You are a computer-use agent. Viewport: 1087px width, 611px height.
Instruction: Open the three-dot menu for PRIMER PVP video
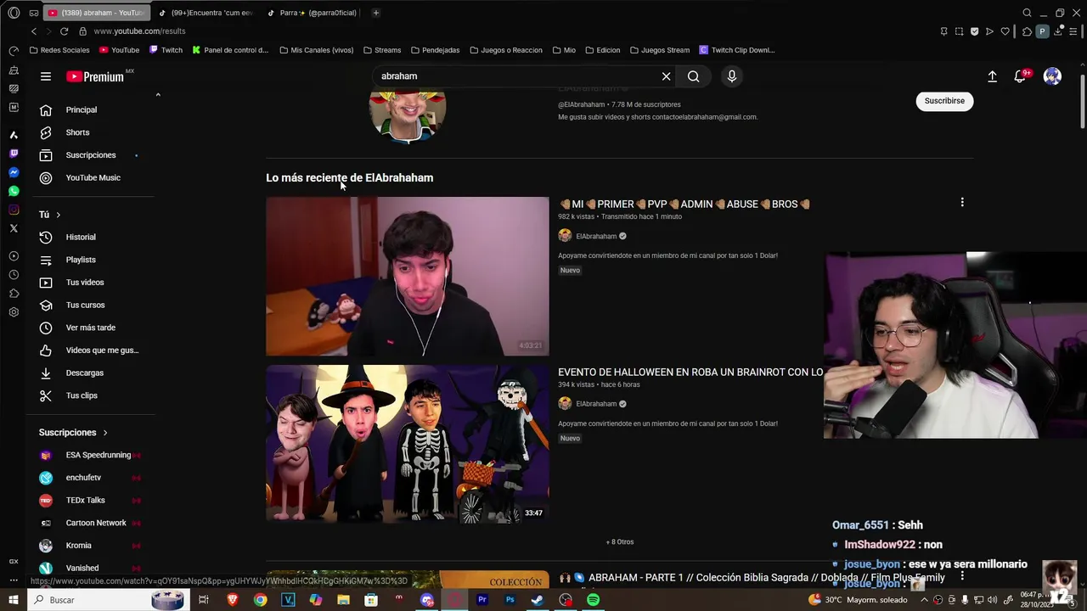point(962,203)
